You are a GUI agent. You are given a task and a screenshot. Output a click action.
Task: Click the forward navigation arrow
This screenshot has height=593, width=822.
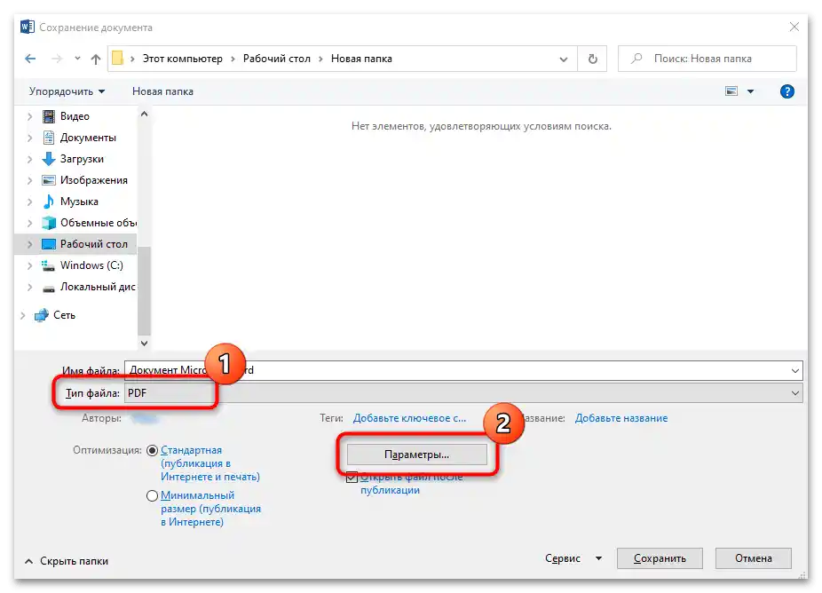57,59
